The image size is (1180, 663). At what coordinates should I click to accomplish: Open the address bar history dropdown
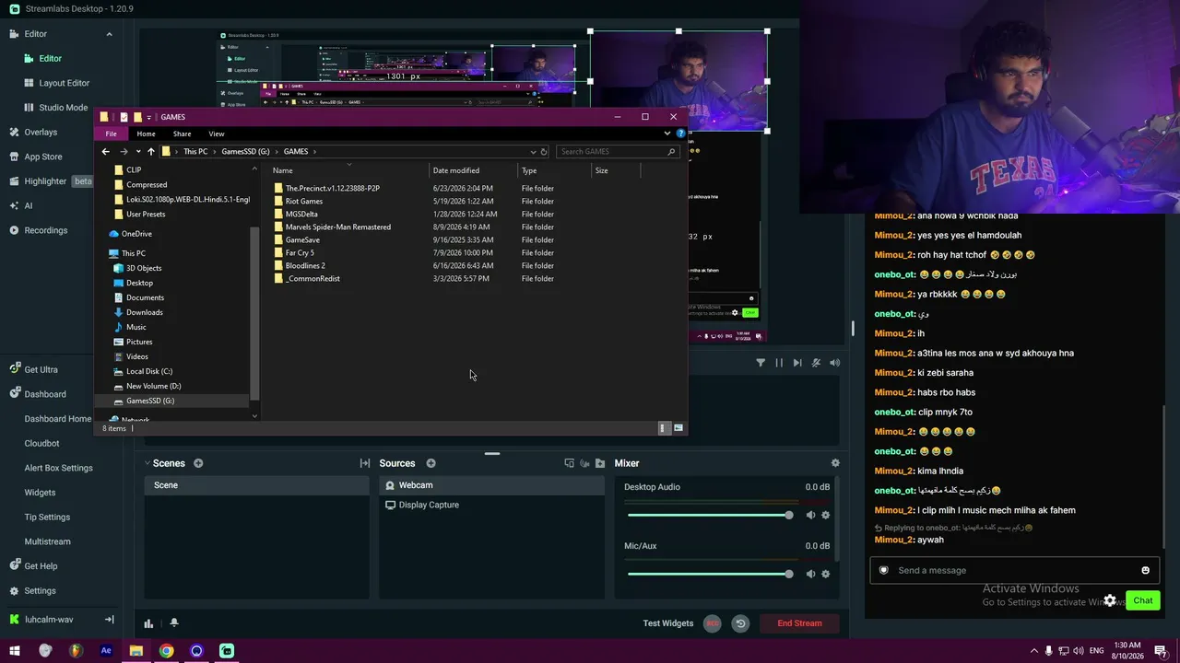point(533,152)
